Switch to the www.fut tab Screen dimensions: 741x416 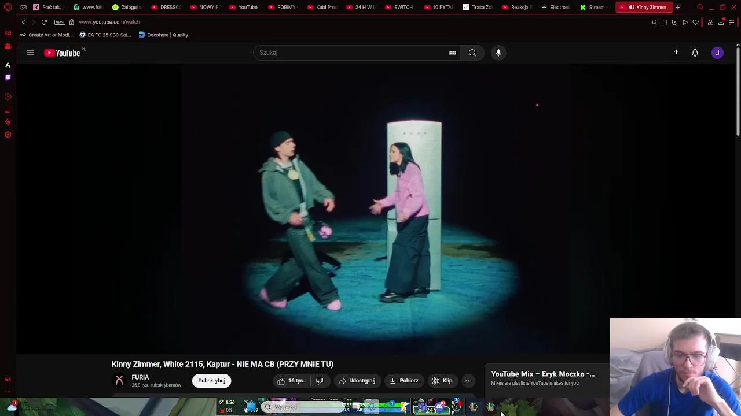tap(88, 7)
